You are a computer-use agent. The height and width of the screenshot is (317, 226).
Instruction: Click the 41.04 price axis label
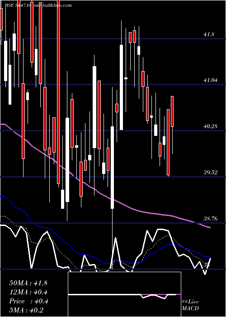[x=211, y=80]
